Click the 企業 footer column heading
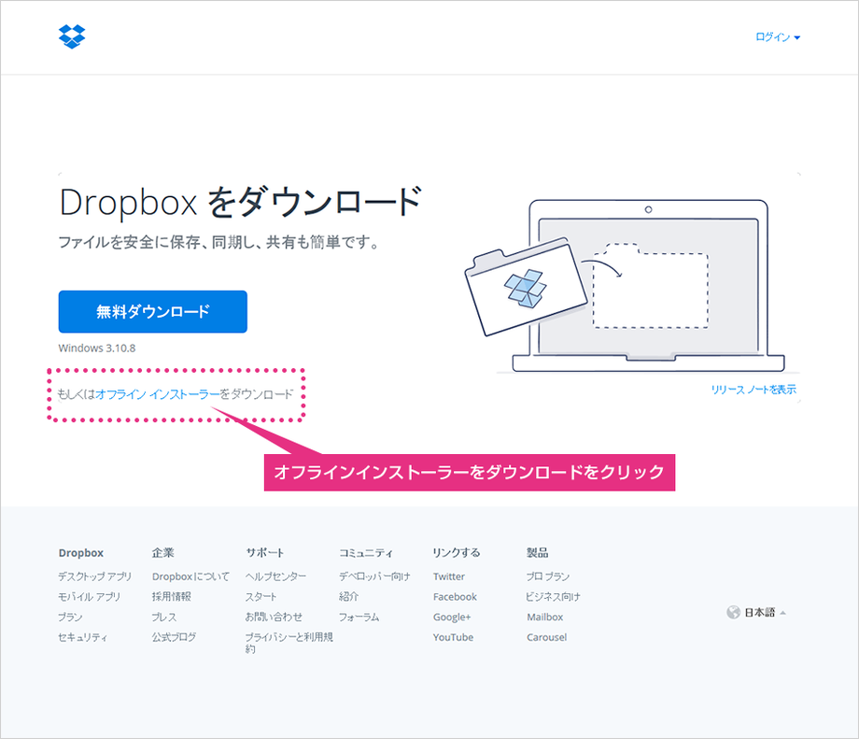This screenshot has width=859, height=739. coord(162,552)
